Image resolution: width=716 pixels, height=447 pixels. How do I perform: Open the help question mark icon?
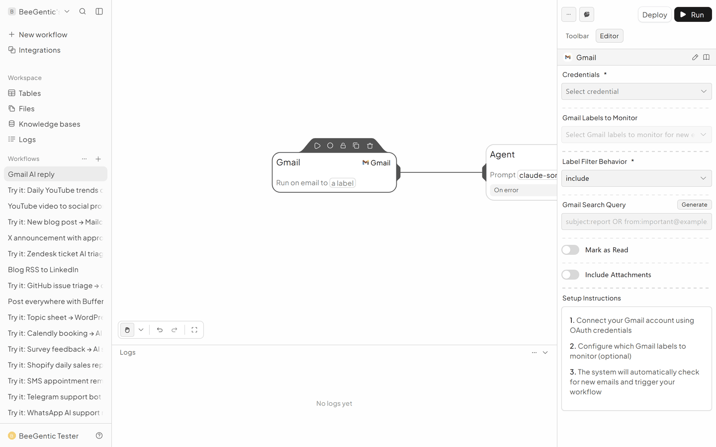pos(99,436)
